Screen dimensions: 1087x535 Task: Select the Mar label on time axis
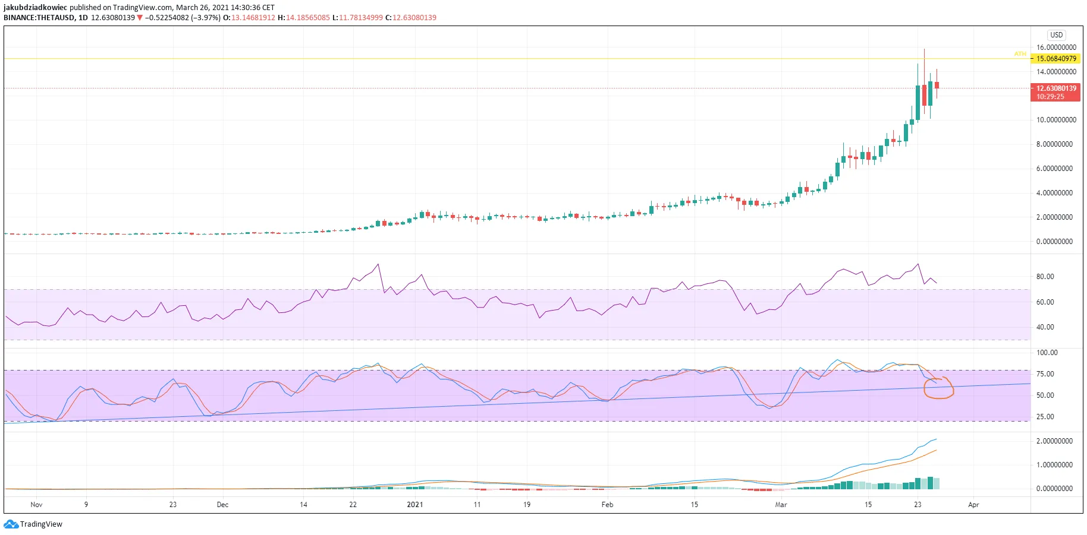[x=781, y=505]
